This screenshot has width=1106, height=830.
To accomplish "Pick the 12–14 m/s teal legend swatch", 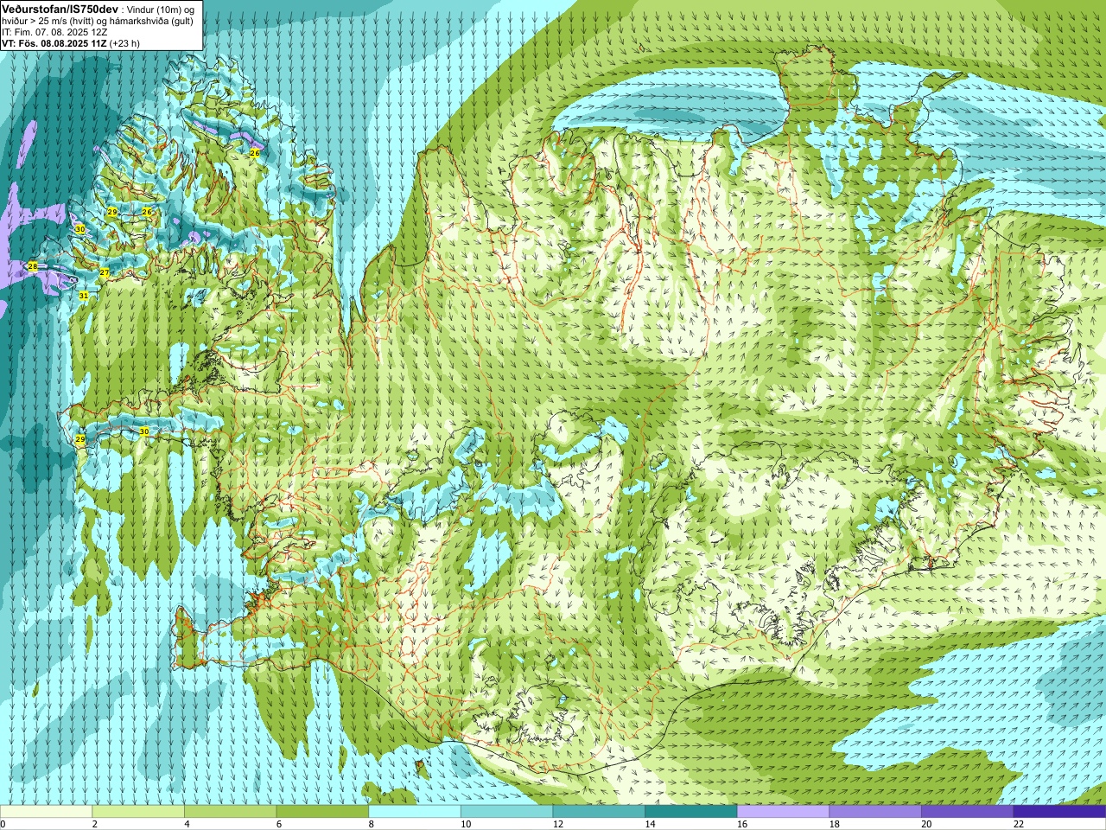I will [x=599, y=812].
